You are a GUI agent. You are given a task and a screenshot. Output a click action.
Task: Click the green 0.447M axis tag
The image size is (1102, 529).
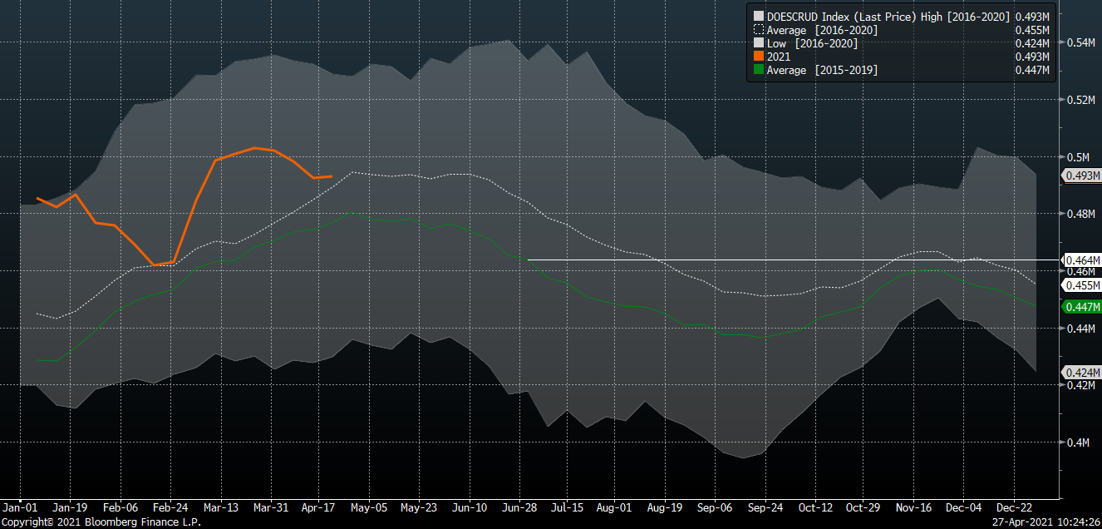(x=1083, y=307)
